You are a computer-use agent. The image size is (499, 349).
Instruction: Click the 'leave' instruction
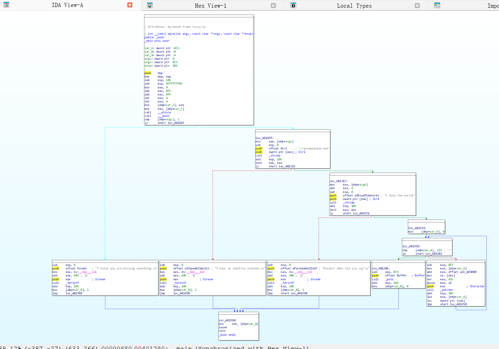click(x=223, y=327)
